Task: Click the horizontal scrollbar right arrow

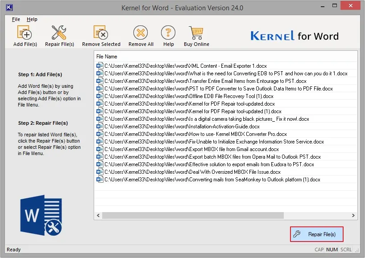Action: pos(353,216)
